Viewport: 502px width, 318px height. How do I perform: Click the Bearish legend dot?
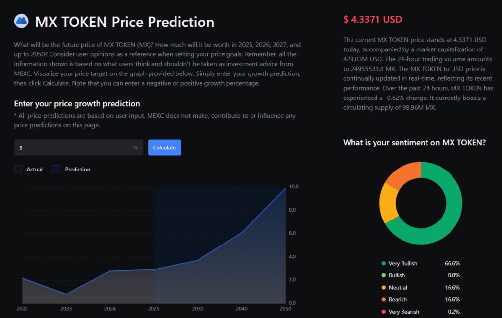(x=384, y=299)
